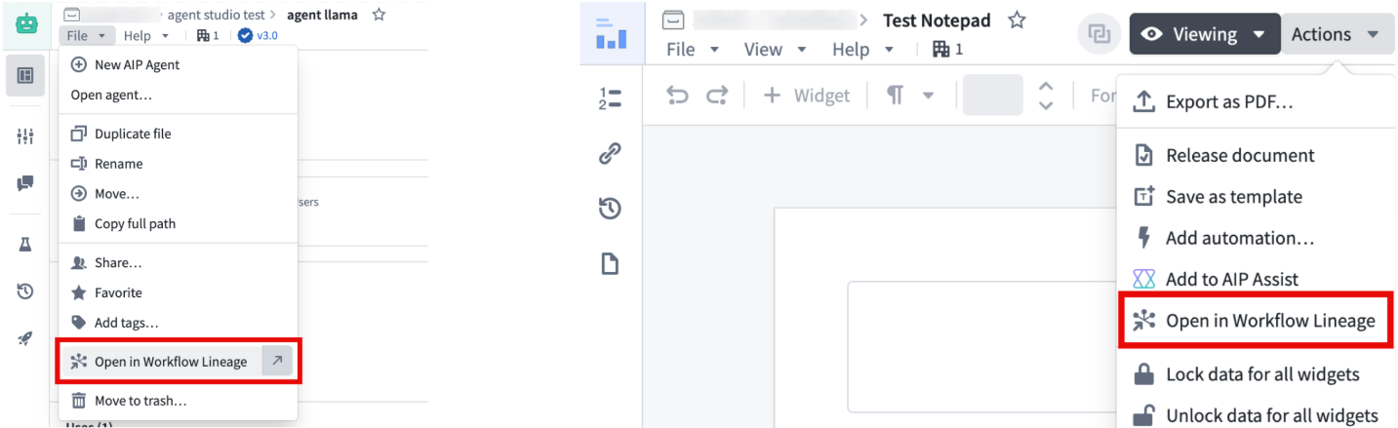Image resolution: width=1398 pixels, height=428 pixels.
Task: Click the AIP Agent robot logo icon
Action: (x=25, y=23)
